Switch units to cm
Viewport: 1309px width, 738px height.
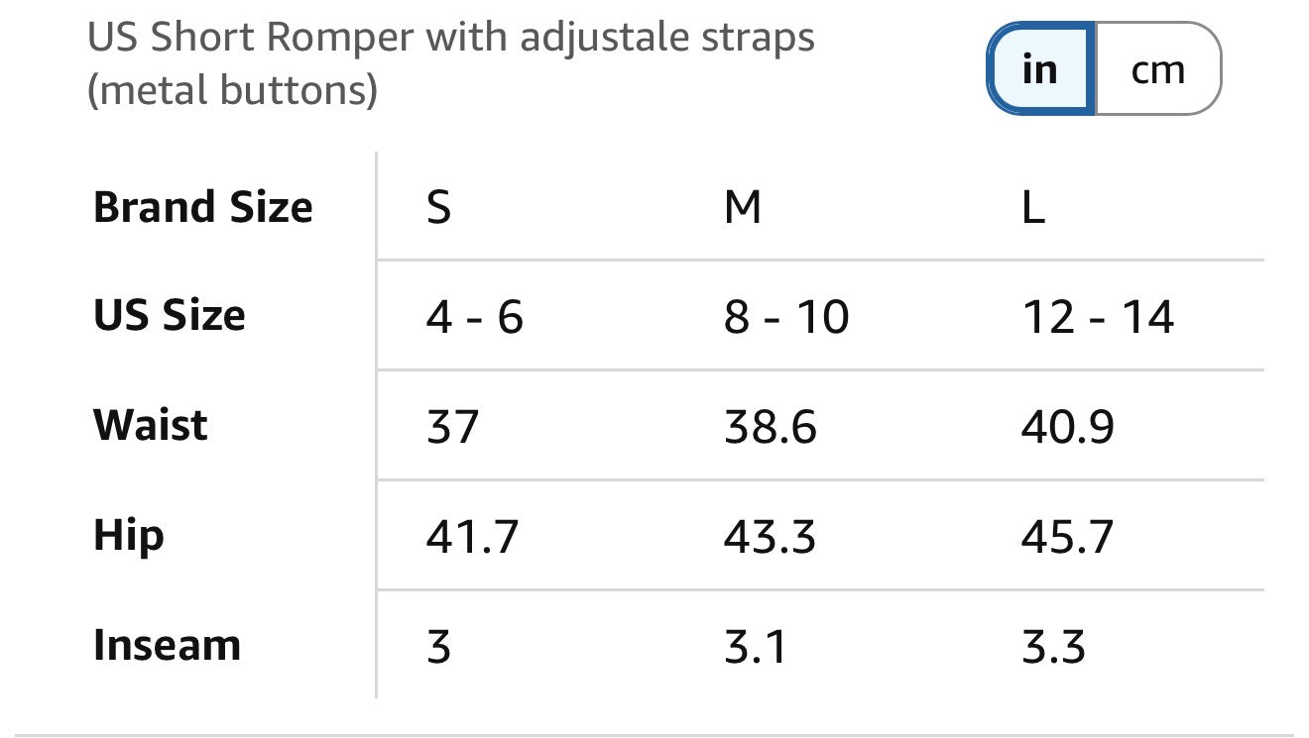[1157, 68]
